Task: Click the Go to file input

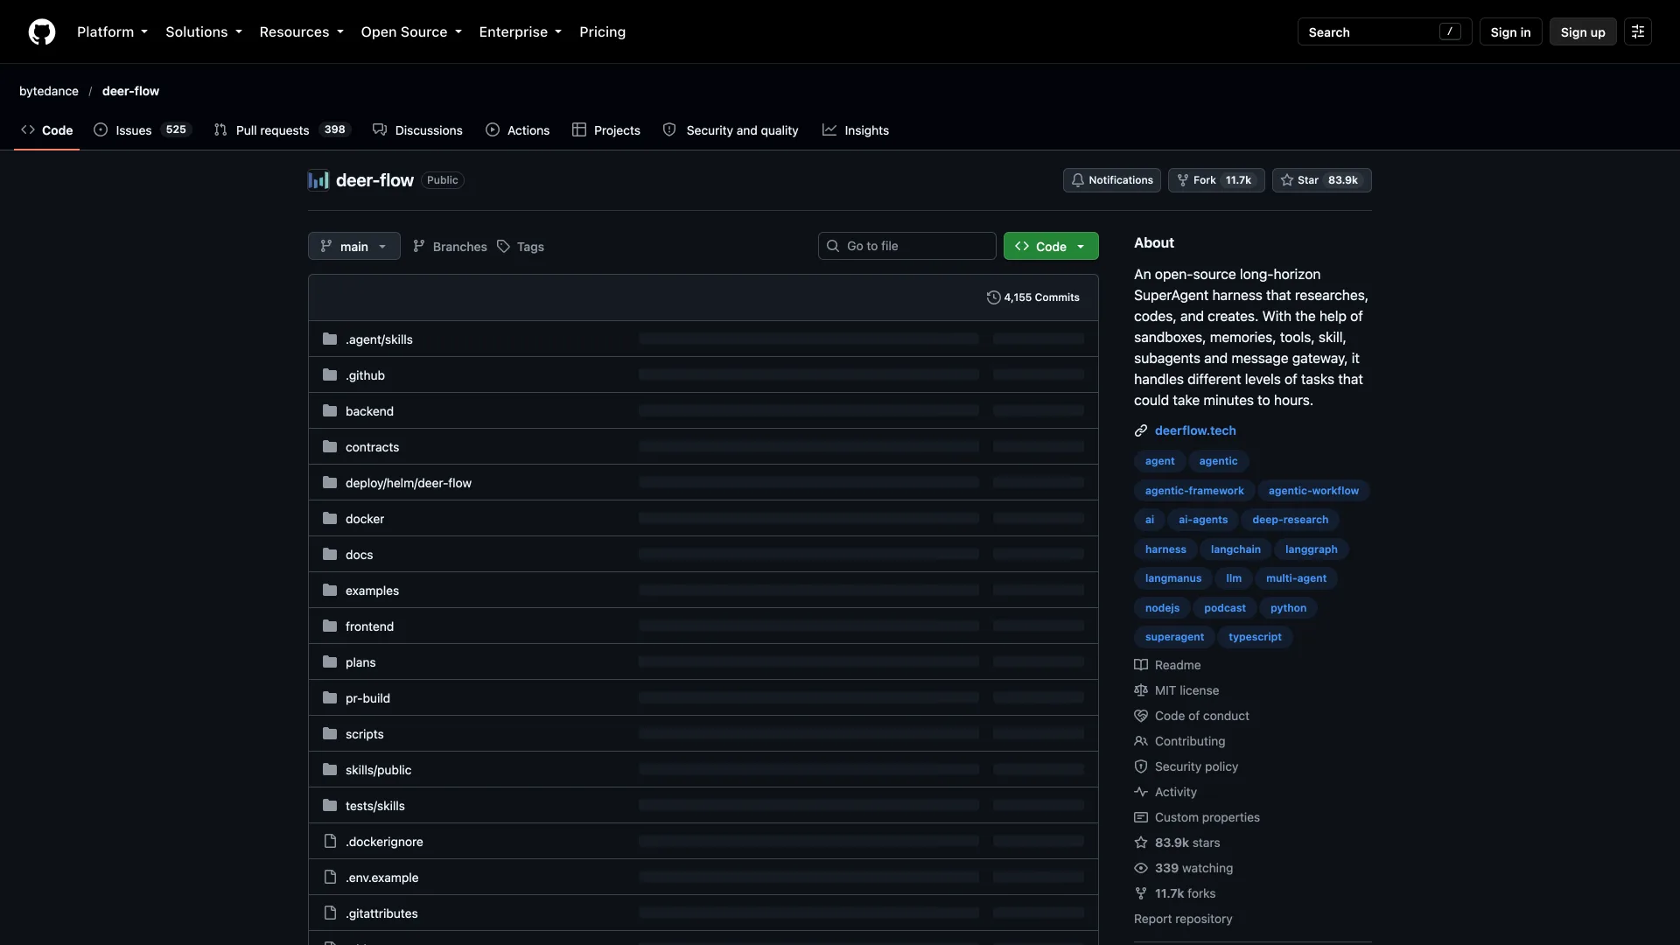Action: tap(906, 246)
